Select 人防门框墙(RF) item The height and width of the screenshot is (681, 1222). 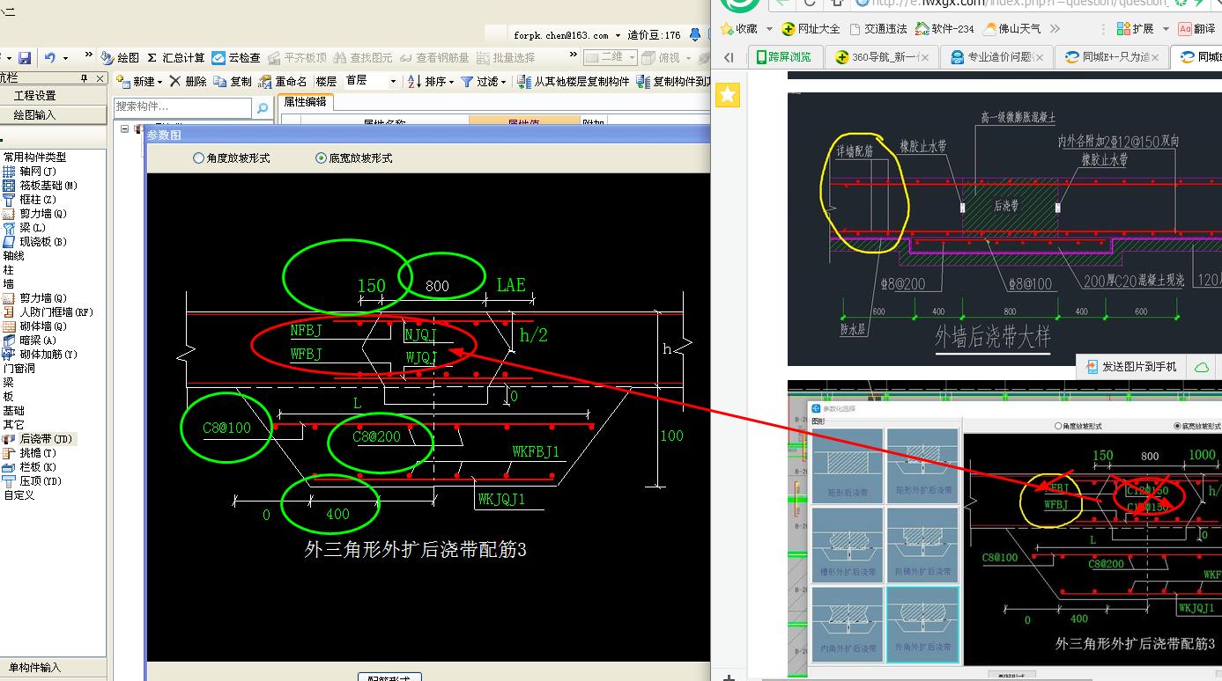[48, 312]
